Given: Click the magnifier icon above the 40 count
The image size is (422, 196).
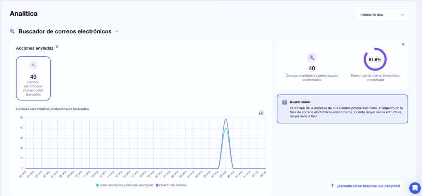Looking at the screenshot, I should pyautogui.click(x=312, y=58).
